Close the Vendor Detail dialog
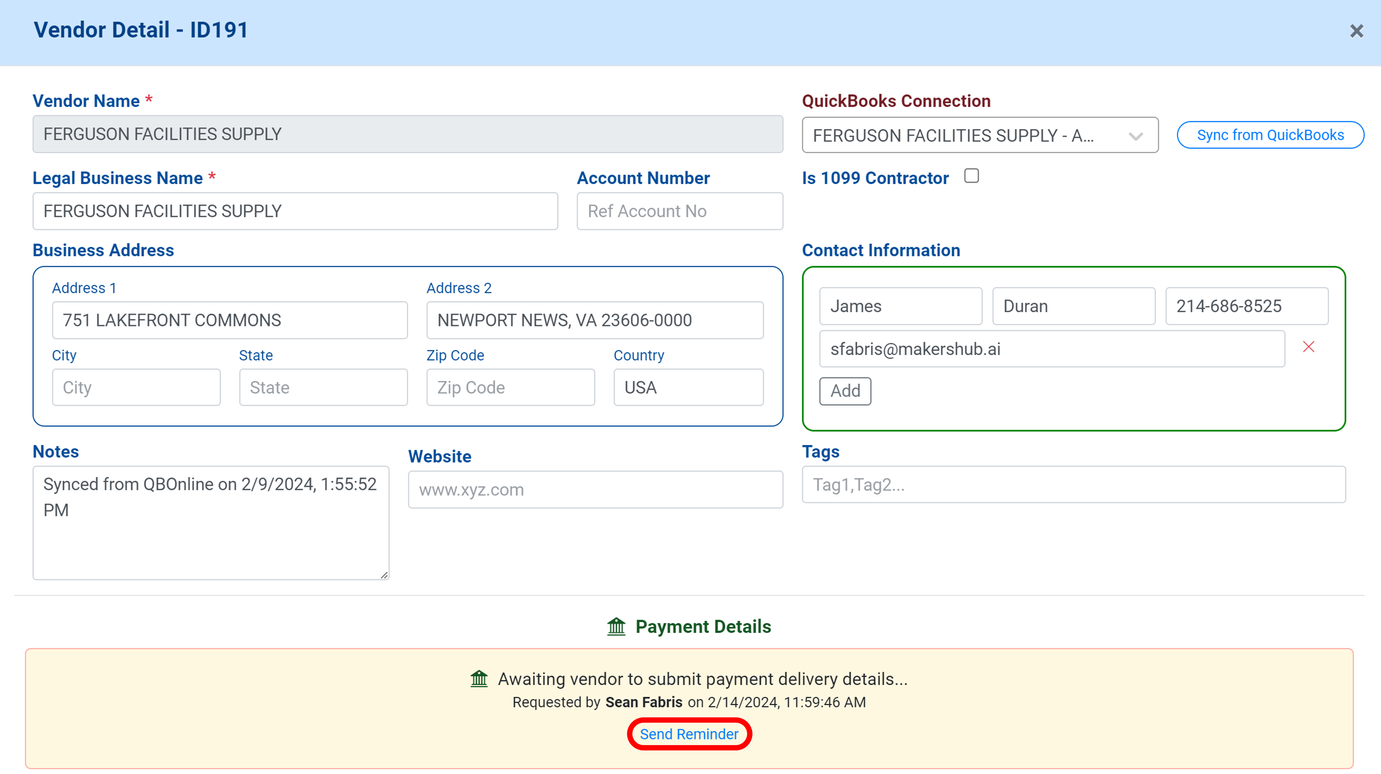Image resolution: width=1381 pixels, height=774 pixels. [1356, 31]
